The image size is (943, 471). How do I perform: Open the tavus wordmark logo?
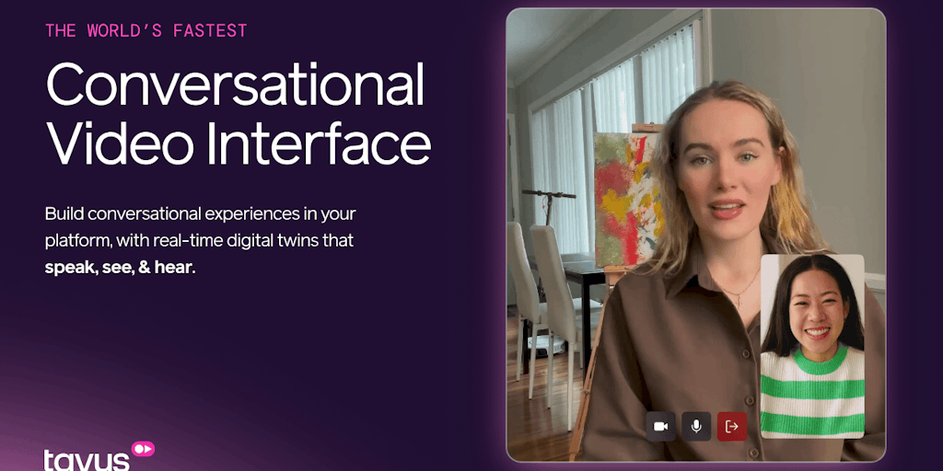coord(87,460)
